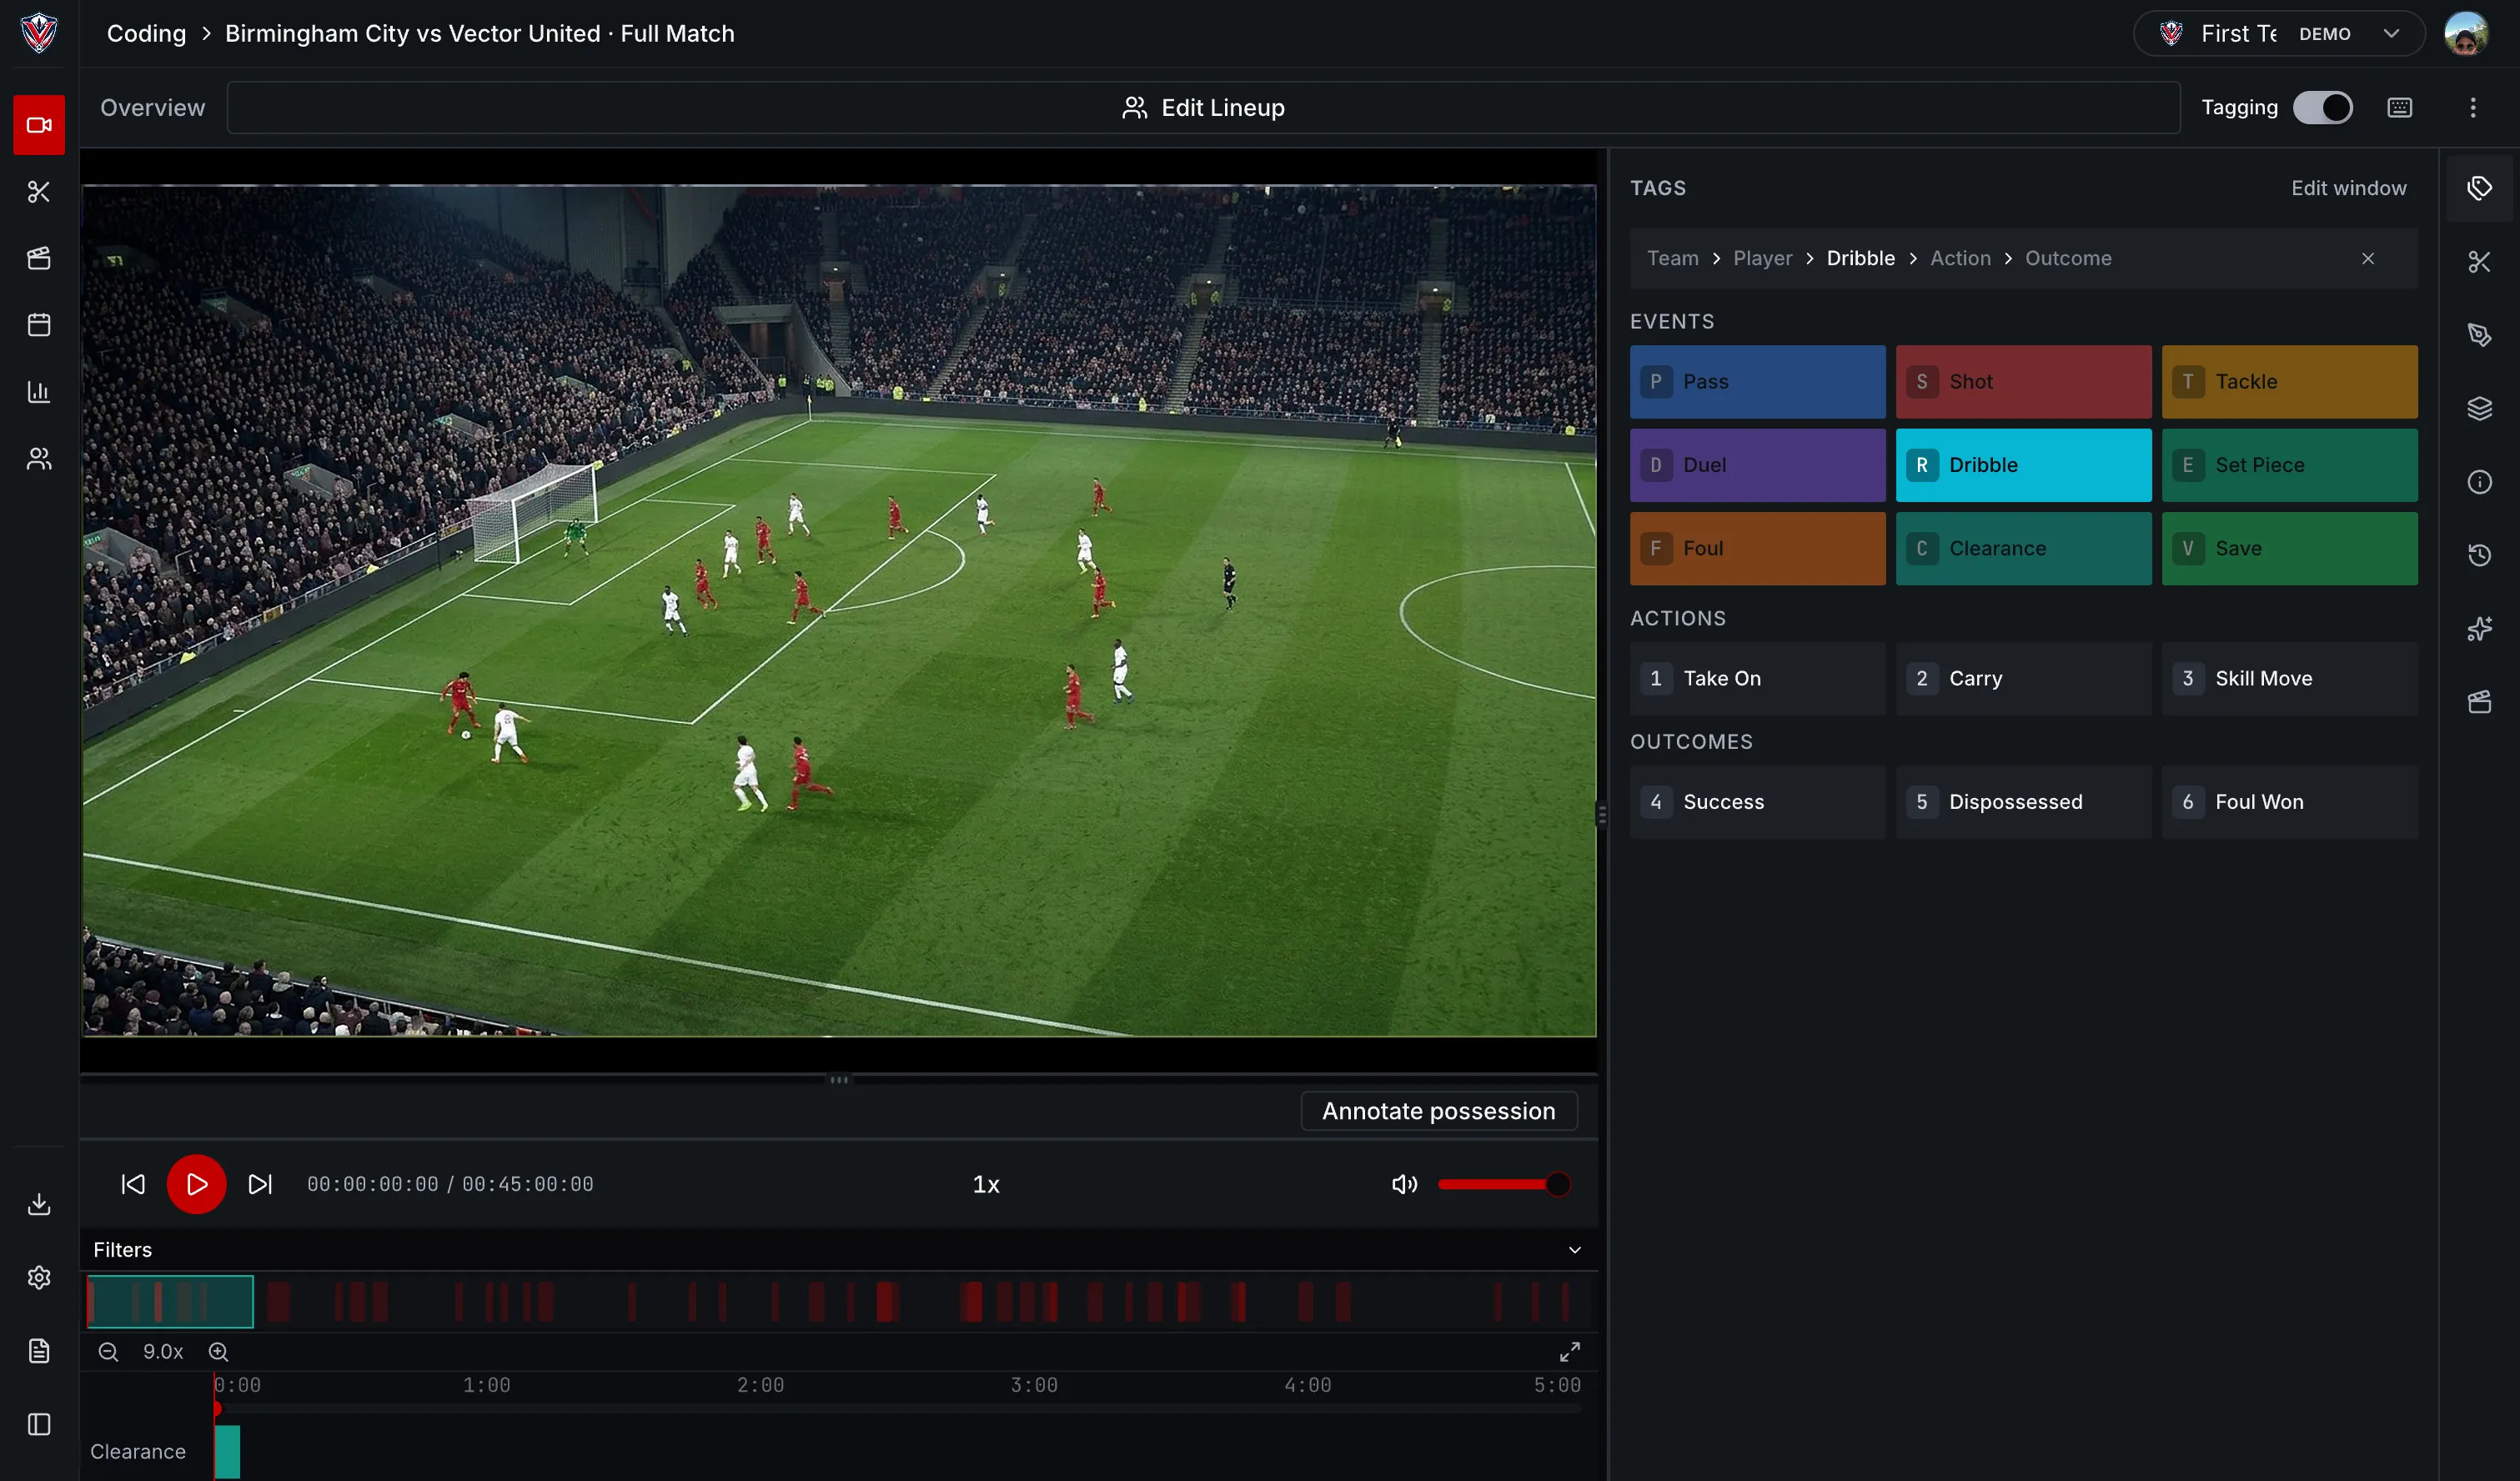Open the bar chart statistics page
This screenshot has width=2520, height=1481.
39,392
